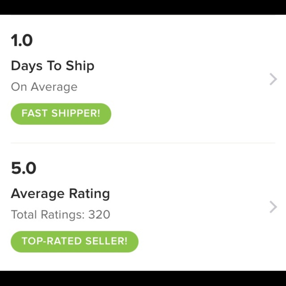Click the green TOP-RATED SELLER pill icon
The width and height of the screenshot is (286, 286).
74,241
